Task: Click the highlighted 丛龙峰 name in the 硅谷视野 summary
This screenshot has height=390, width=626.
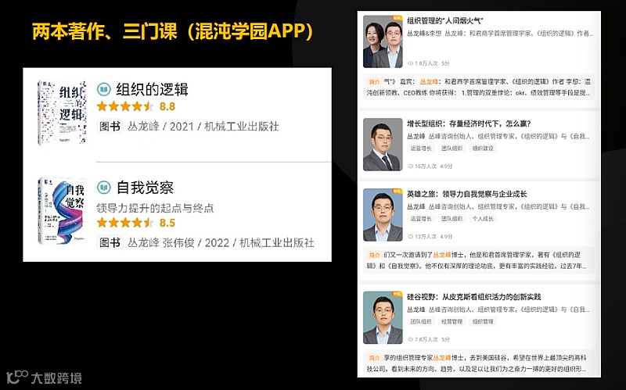Action: point(442,358)
